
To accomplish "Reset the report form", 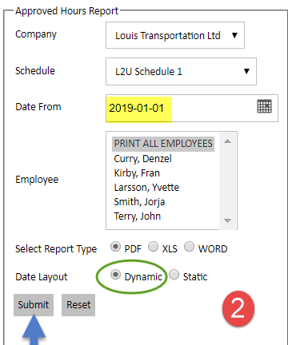I will click(78, 305).
